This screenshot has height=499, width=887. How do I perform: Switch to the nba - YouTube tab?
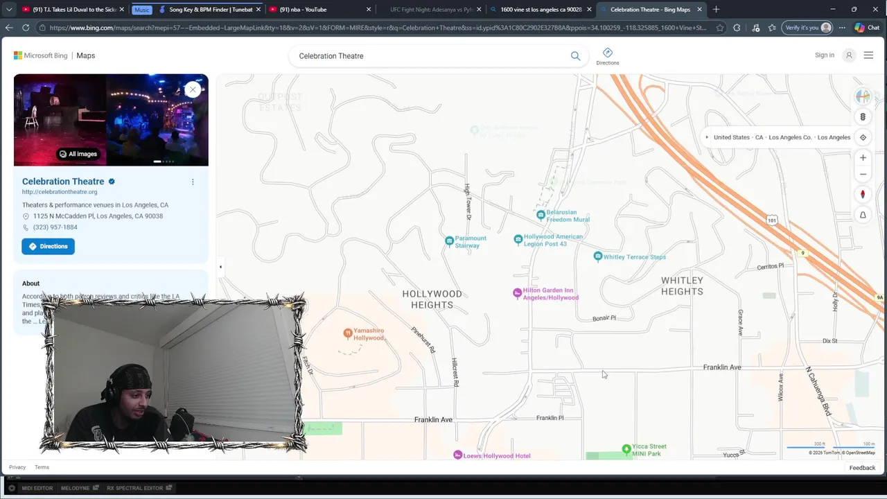320,10
